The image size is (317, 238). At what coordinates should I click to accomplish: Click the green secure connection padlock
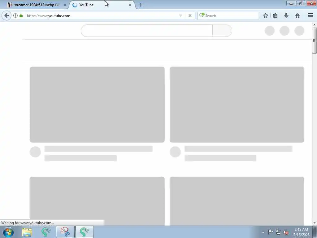(x=21, y=15)
